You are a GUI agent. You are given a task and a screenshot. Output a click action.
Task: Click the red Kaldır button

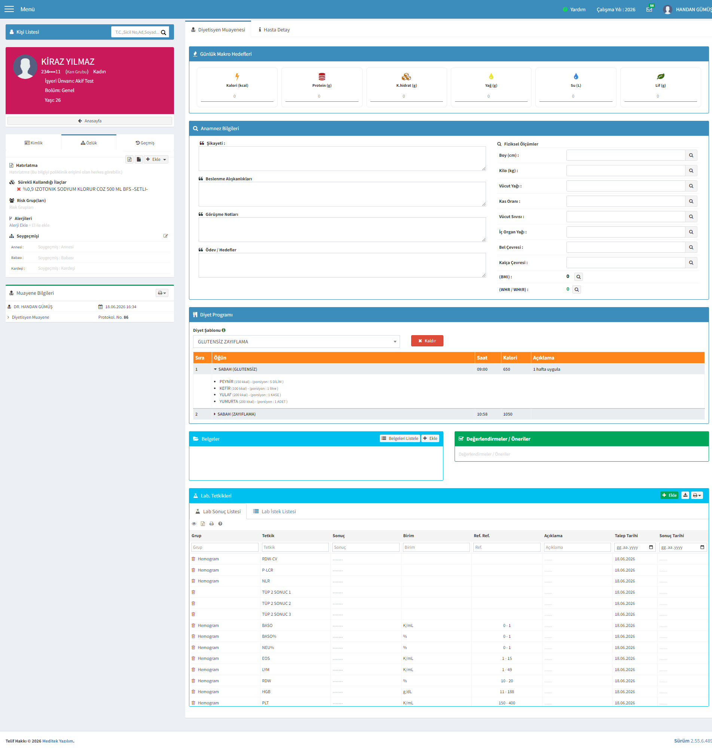pyautogui.click(x=427, y=341)
